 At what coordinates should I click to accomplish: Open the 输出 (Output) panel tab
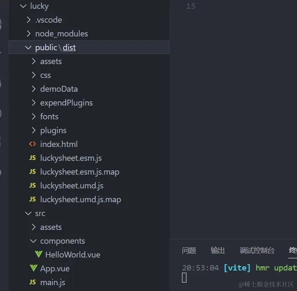(218, 251)
